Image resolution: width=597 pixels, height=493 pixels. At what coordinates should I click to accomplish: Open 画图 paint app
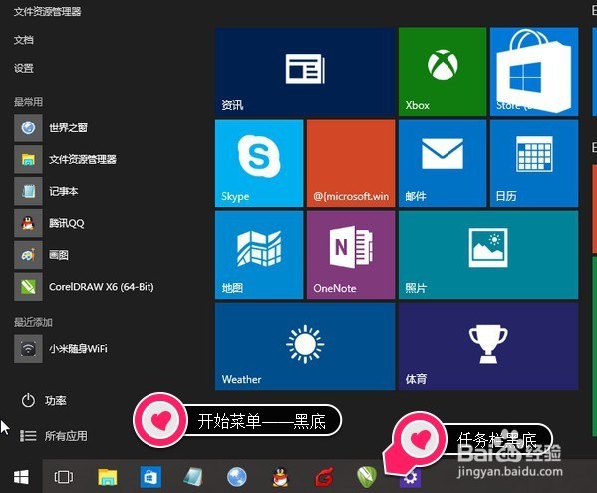(42, 255)
